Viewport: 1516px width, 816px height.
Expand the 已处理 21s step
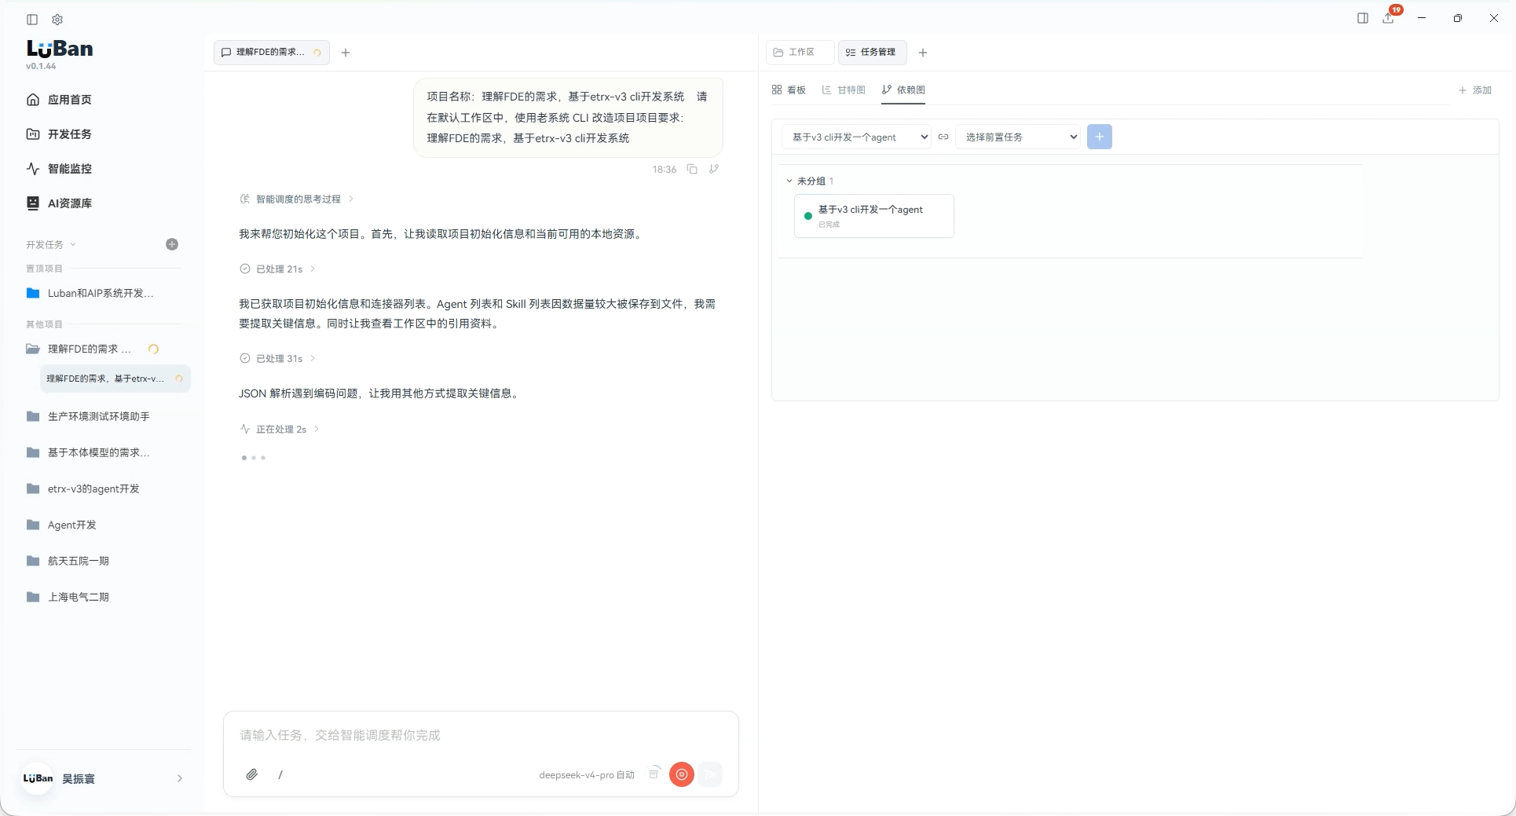(x=277, y=269)
